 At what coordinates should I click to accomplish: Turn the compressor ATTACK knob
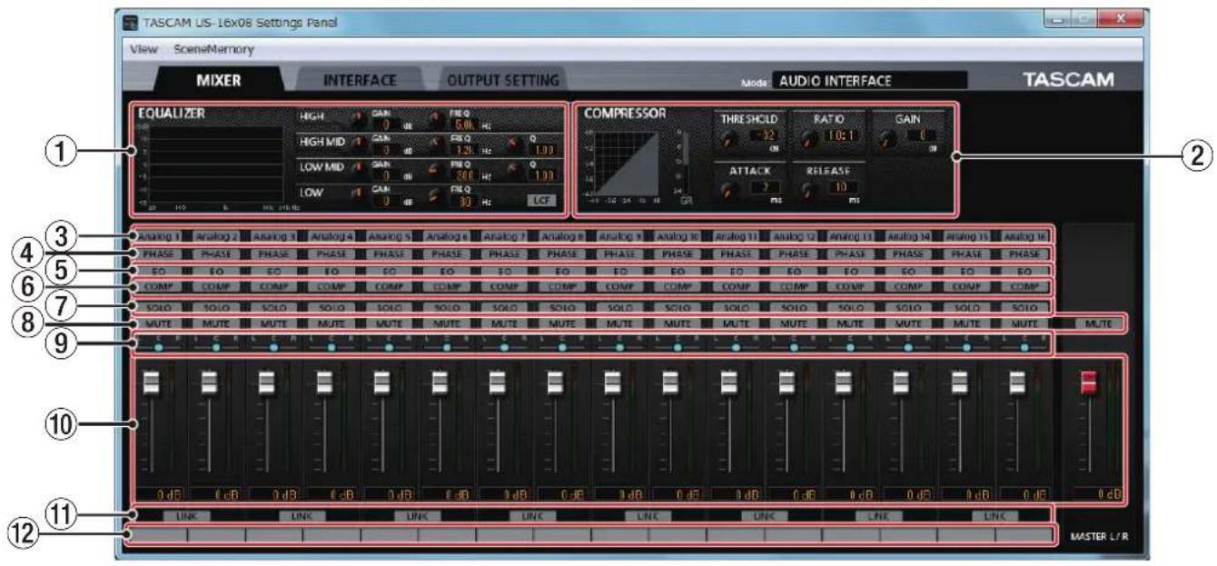729,190
